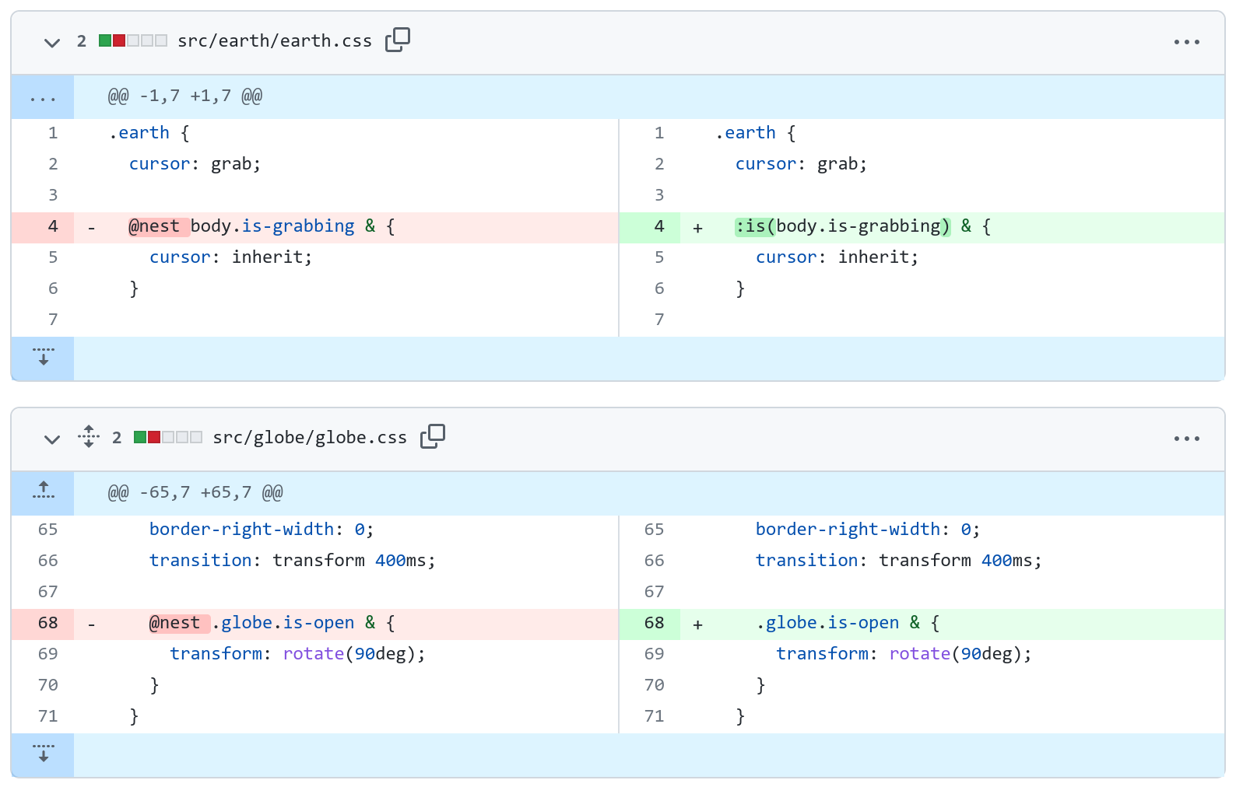Collapse the src/earth/earth.css file diff

[x=52, y=42]
